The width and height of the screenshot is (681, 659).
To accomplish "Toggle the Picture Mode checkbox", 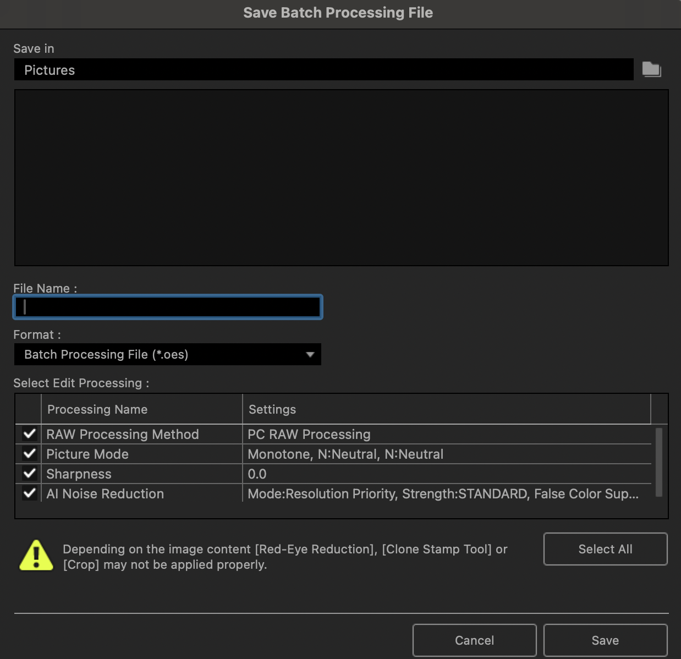I will pos(29,454).
